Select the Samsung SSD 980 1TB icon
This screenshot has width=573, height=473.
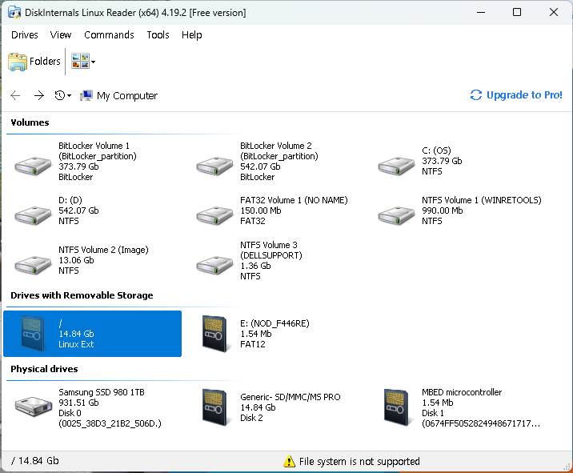(x=34, y=407)
